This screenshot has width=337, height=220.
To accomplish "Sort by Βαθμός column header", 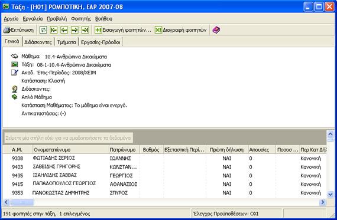I will click(x=151, y=150).
